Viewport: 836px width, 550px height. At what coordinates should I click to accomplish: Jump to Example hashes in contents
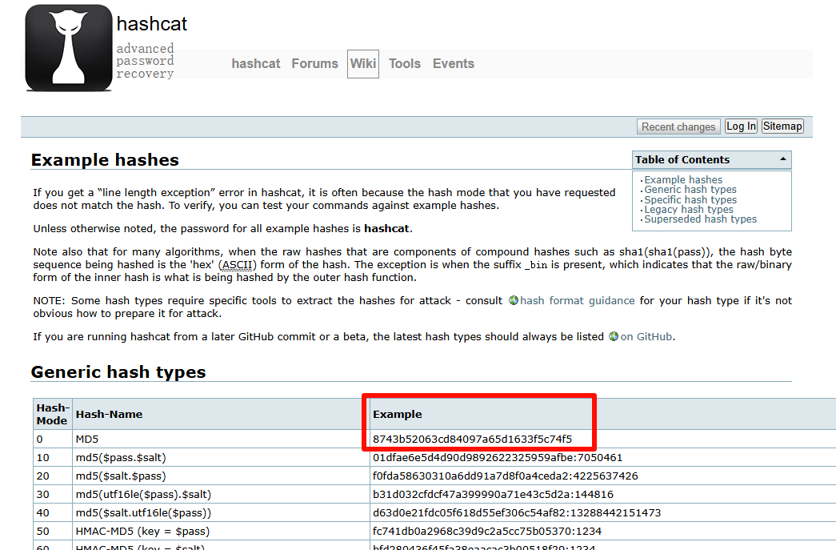[x=683, y=180]
